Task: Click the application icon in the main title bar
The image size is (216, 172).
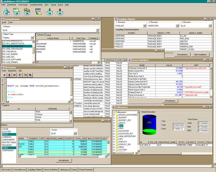Action: click(x=2, y=1)
